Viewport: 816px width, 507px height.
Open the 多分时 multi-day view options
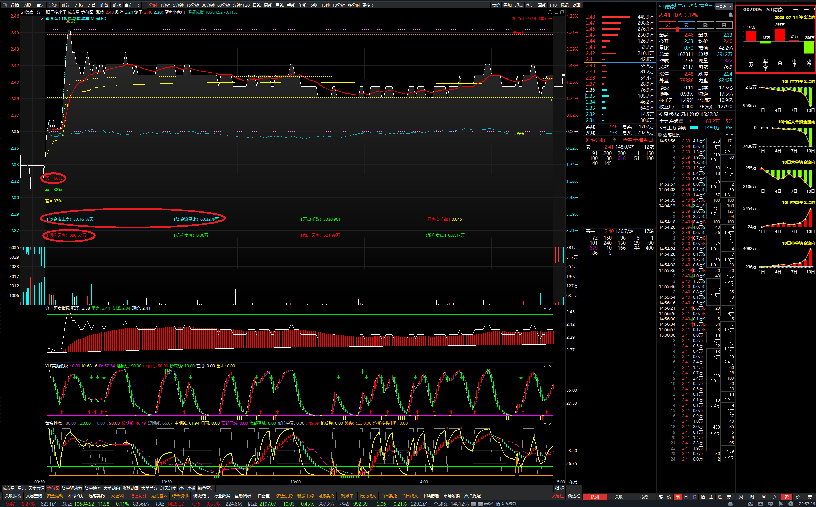354,5
